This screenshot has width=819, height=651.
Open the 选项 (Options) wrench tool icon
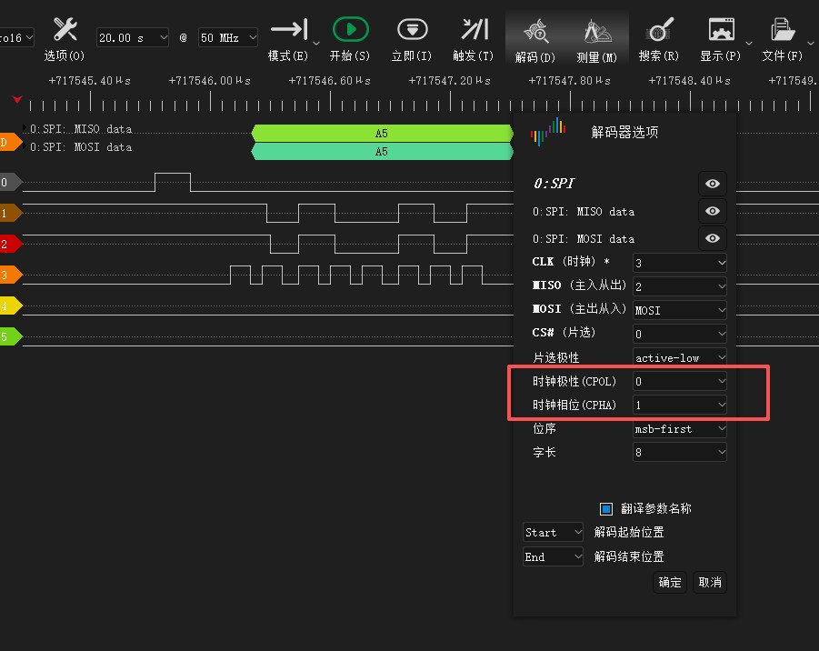pyautogui.click(x=65, y=30)
